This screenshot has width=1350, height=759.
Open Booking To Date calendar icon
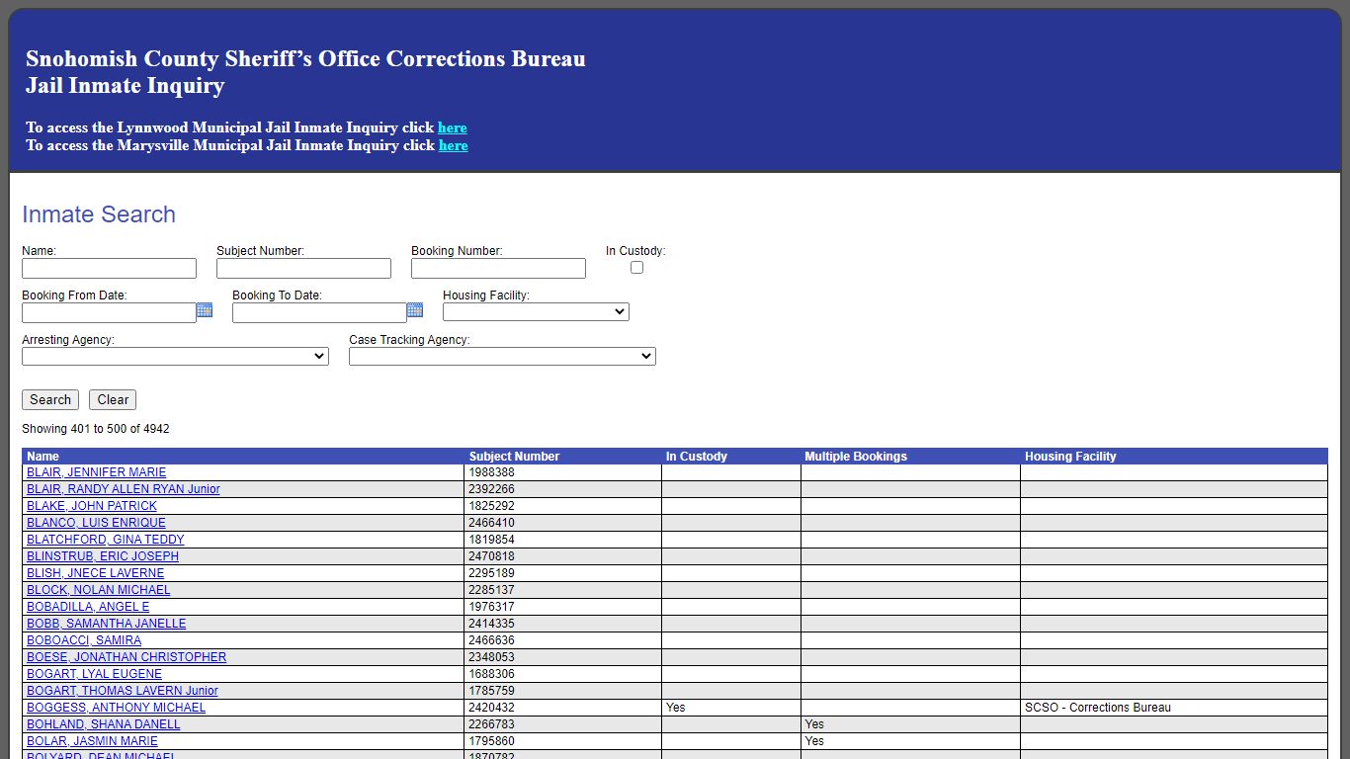tap(415, 310)
